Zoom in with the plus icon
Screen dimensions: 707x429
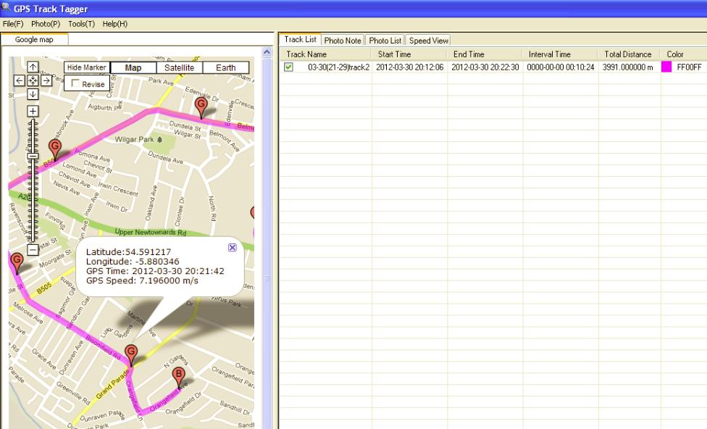click(31, 112)
